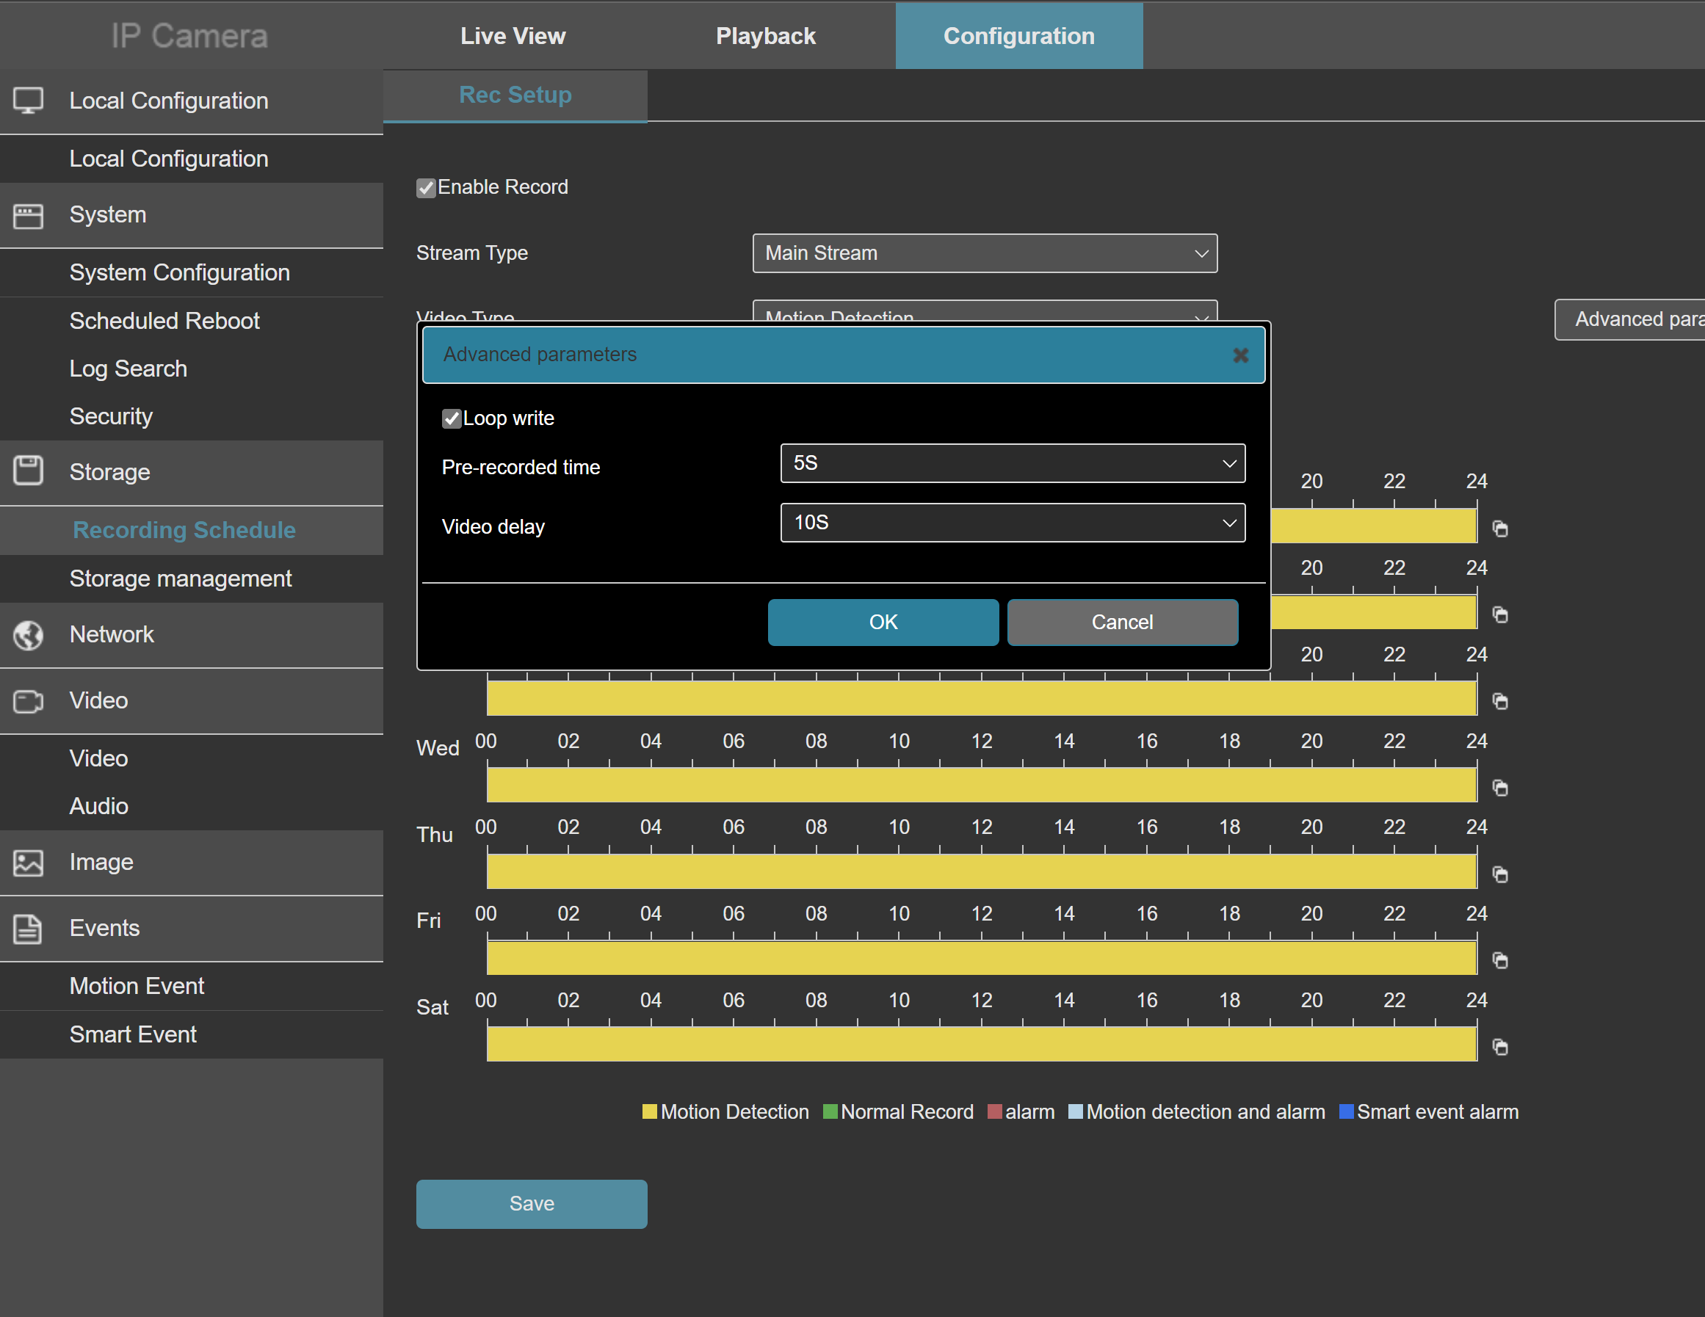Click OK to confirm advanced parameters
1705x1317 pixels.
(883, 621)
